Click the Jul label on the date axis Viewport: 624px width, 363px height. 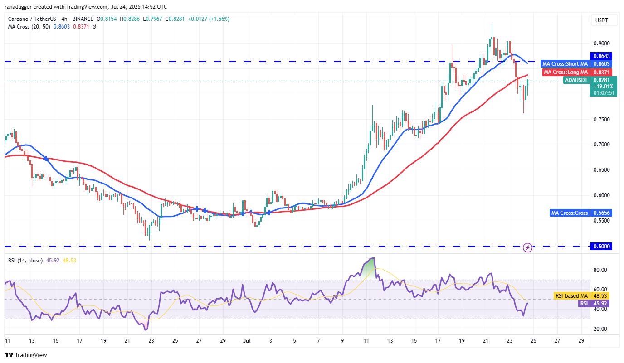247,340
